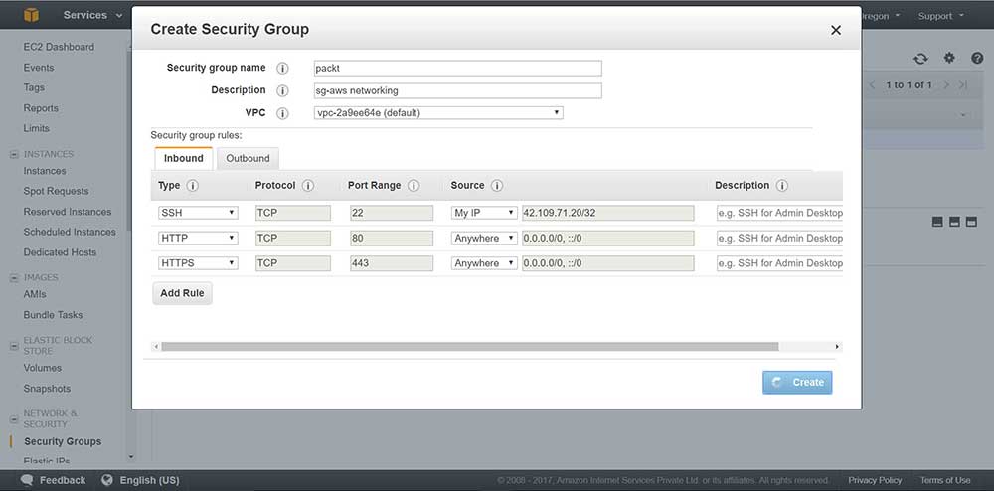Open the HTTPS rule Type dropdown

click(x=198, y=263)
